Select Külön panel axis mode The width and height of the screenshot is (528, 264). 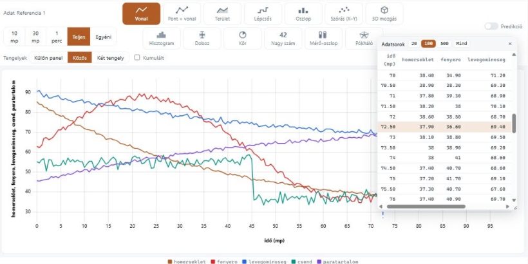pos(48,58)
